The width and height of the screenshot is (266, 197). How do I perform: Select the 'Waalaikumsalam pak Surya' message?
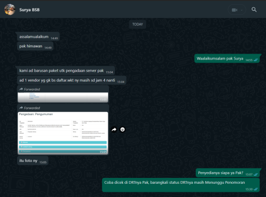coord(227,58)
